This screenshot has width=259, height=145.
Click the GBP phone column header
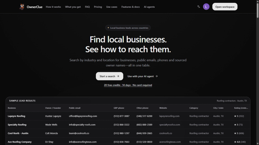pos(119,108)
